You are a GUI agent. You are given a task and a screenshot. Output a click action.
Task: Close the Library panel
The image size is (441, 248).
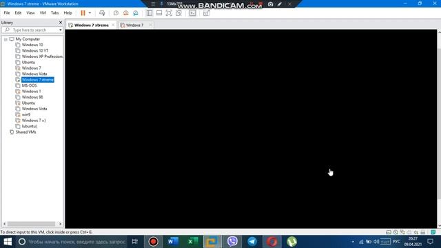(61, 23)
